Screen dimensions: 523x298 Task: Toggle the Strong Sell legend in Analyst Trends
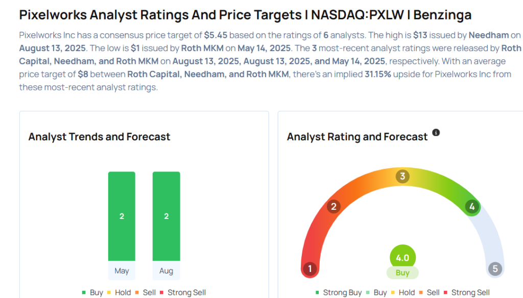[x=183, y=292]
